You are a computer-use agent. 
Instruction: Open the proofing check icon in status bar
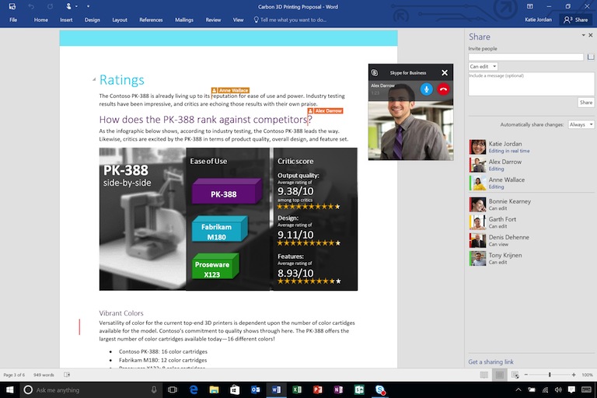coord(67,375)
